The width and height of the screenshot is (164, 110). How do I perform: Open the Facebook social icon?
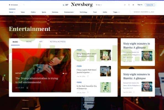pos(129,5)
